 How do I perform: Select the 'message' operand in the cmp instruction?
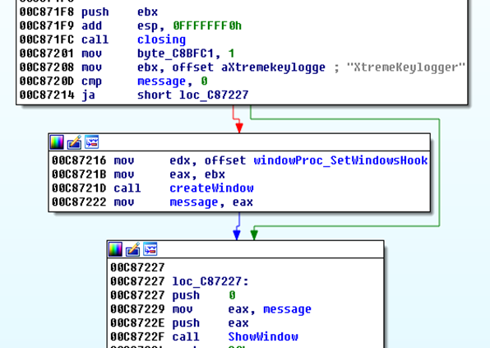coord(162,81)
